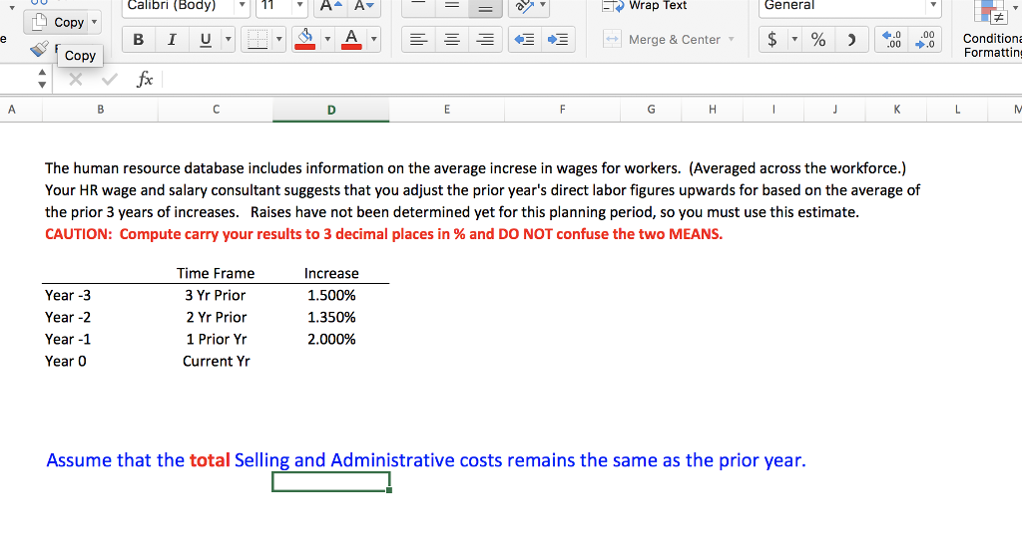Increase the cell indent
The image size is (1022, 551).
pos(559,40)
